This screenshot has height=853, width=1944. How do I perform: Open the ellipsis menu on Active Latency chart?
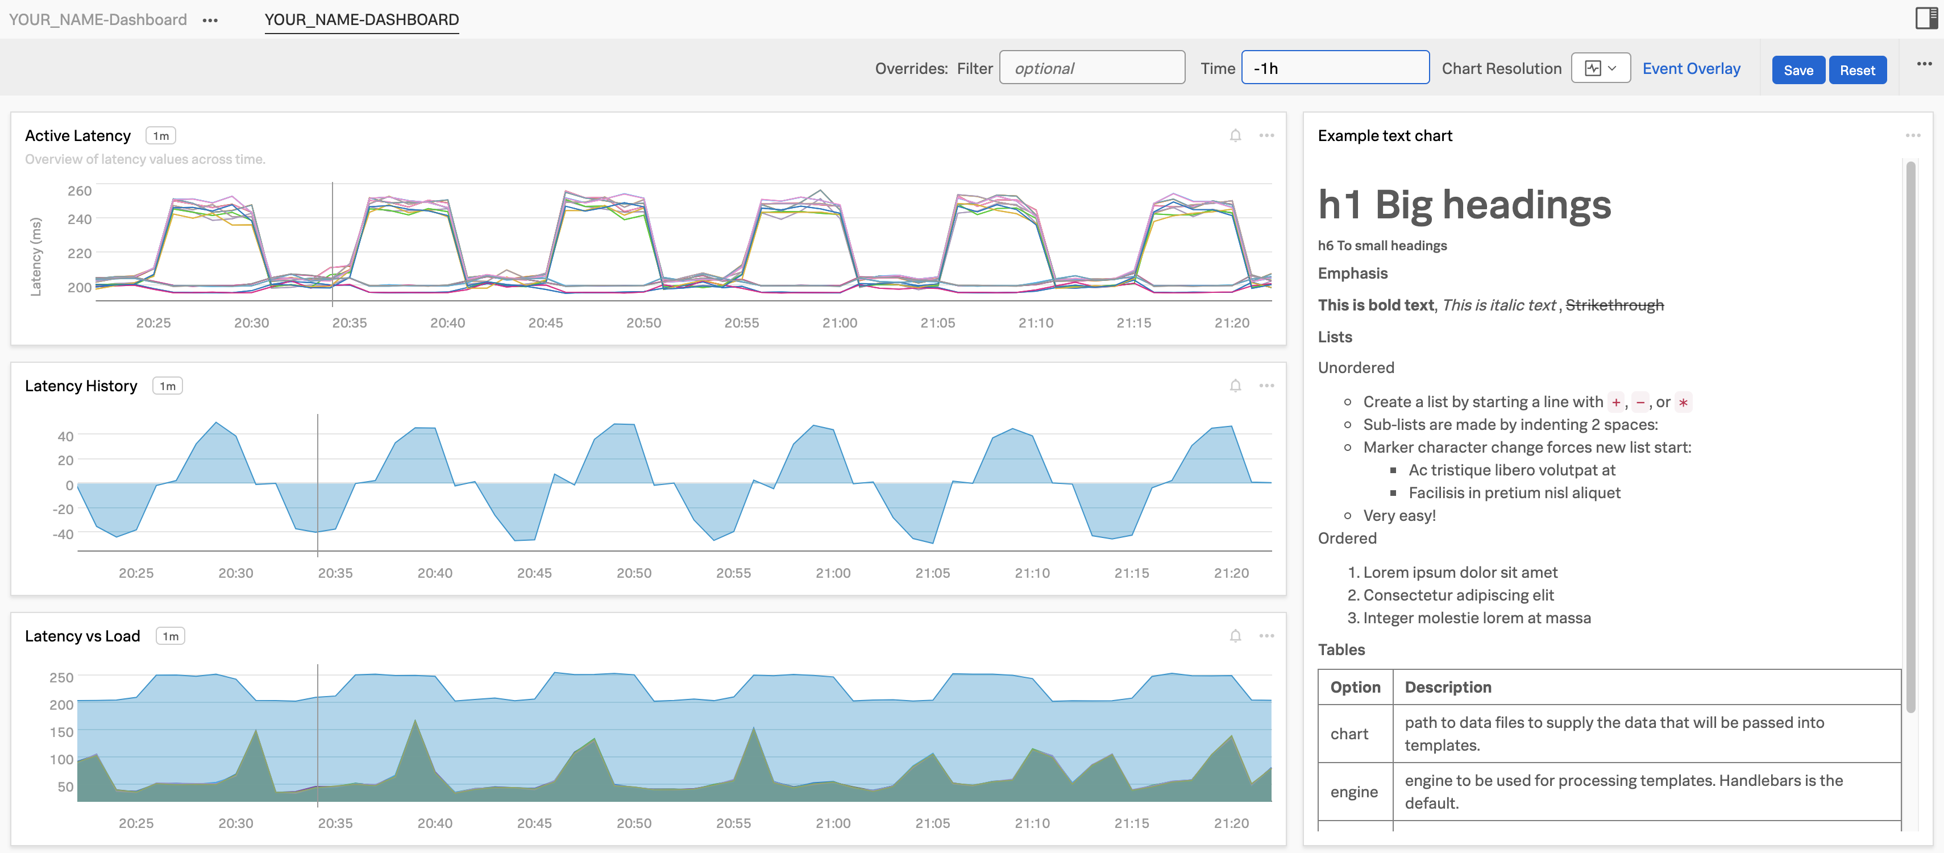pos(1267,135)
